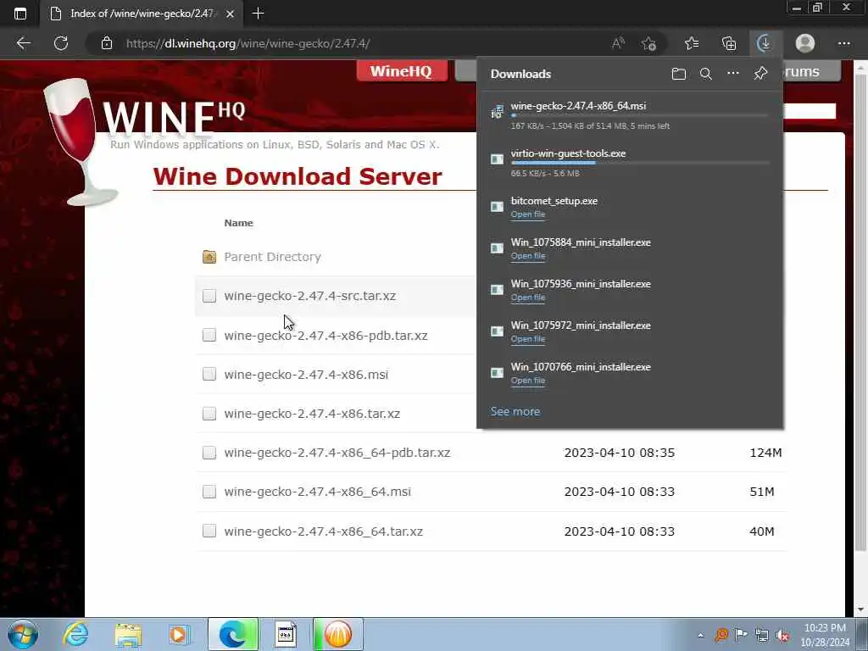Download wine-gecko-2.47.4-x86.msi link

point(306,375)
